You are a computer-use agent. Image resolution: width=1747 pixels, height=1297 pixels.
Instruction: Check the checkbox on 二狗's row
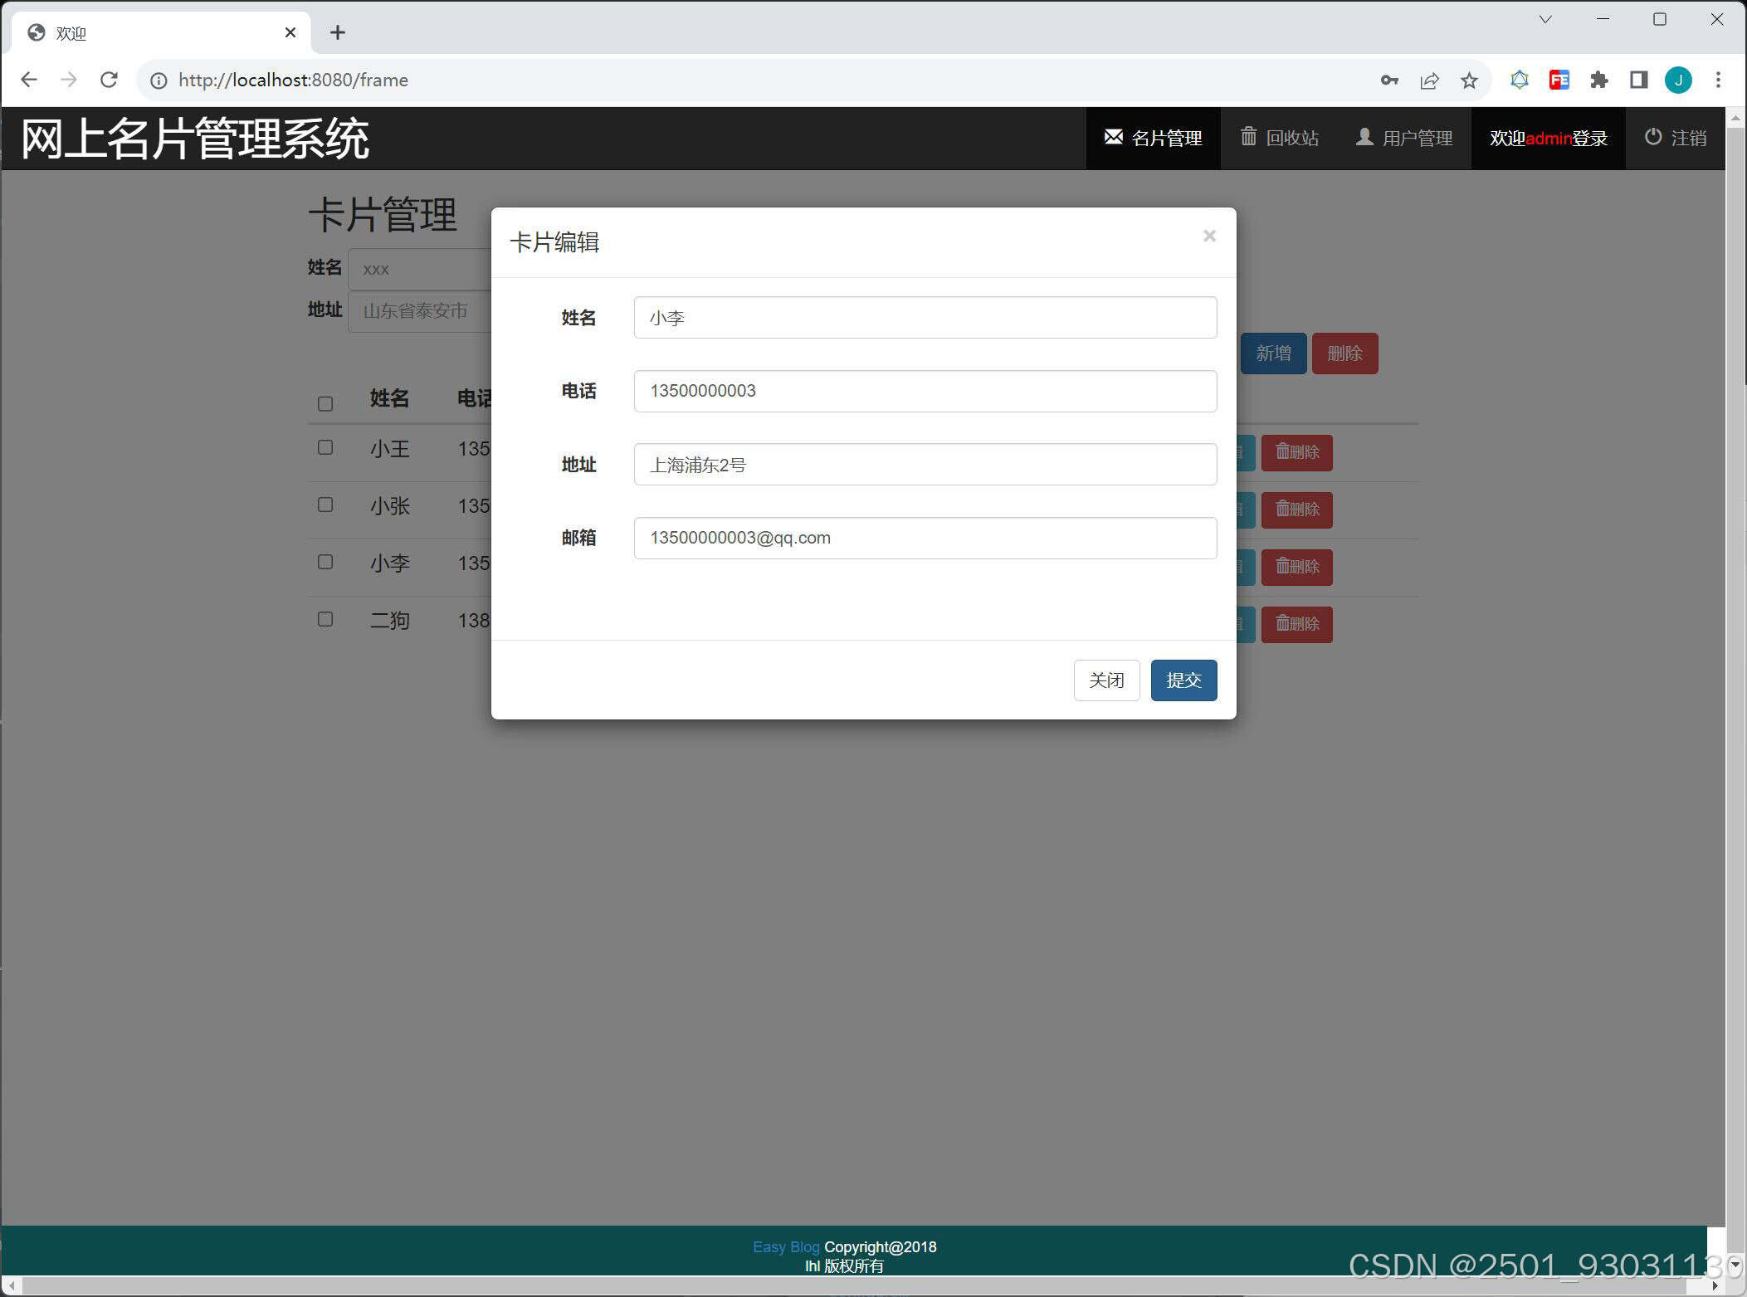tap(325, 619)
